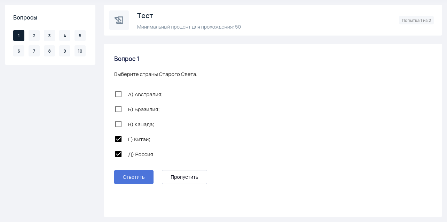447x222 pixels.
Task: Open question 3 from the Вопросы panel
Action: click(49, 36)
